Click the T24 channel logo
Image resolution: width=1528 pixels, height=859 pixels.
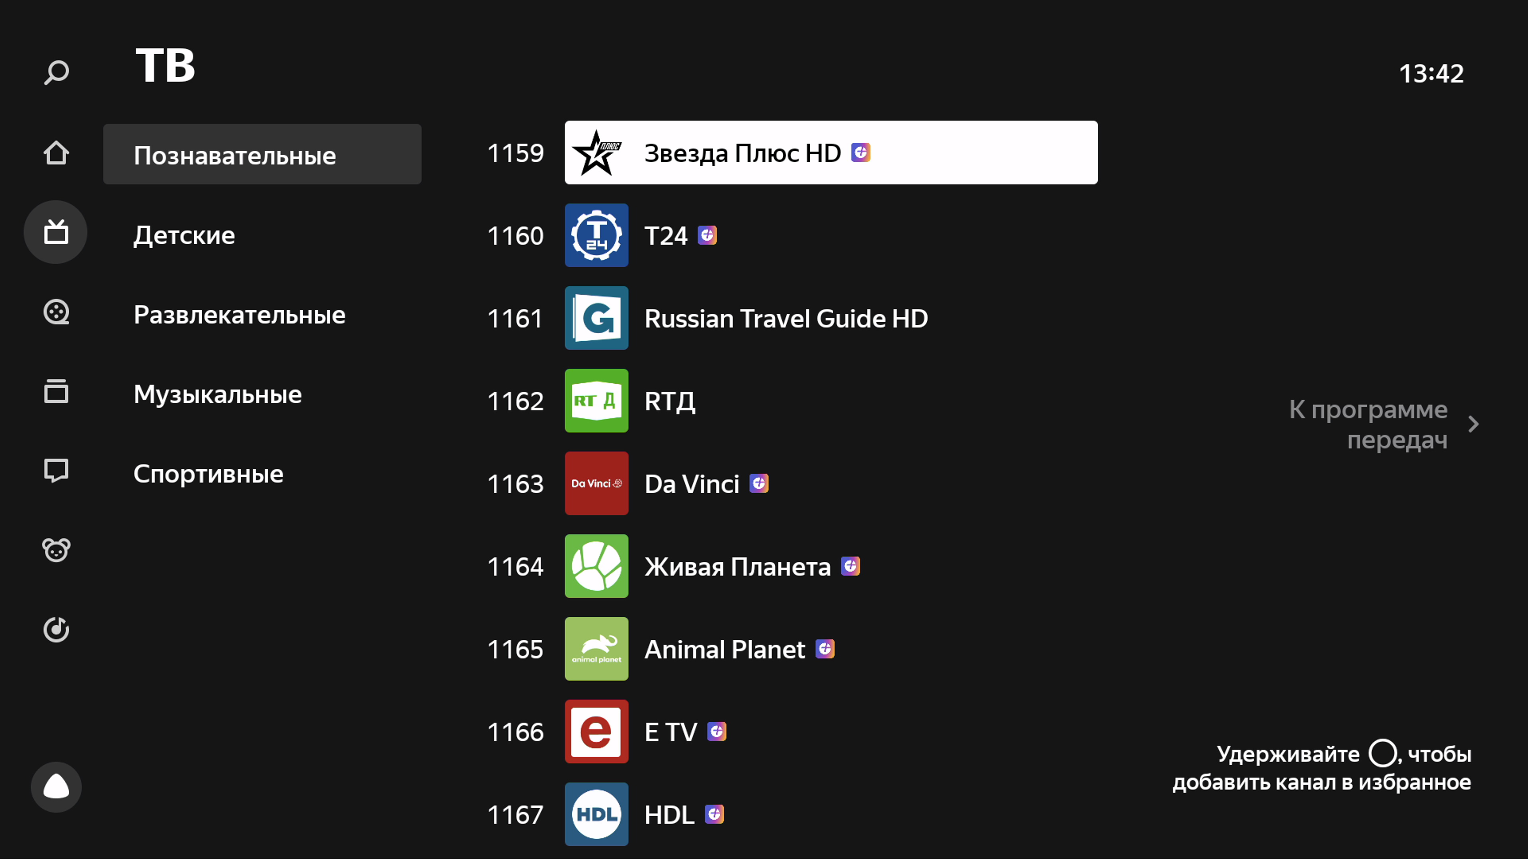[x=596, y=235]
